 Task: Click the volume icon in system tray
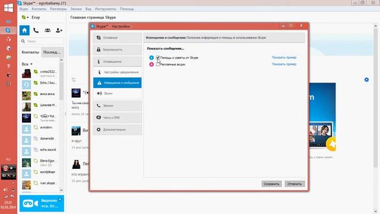click(x=5, y=190)
